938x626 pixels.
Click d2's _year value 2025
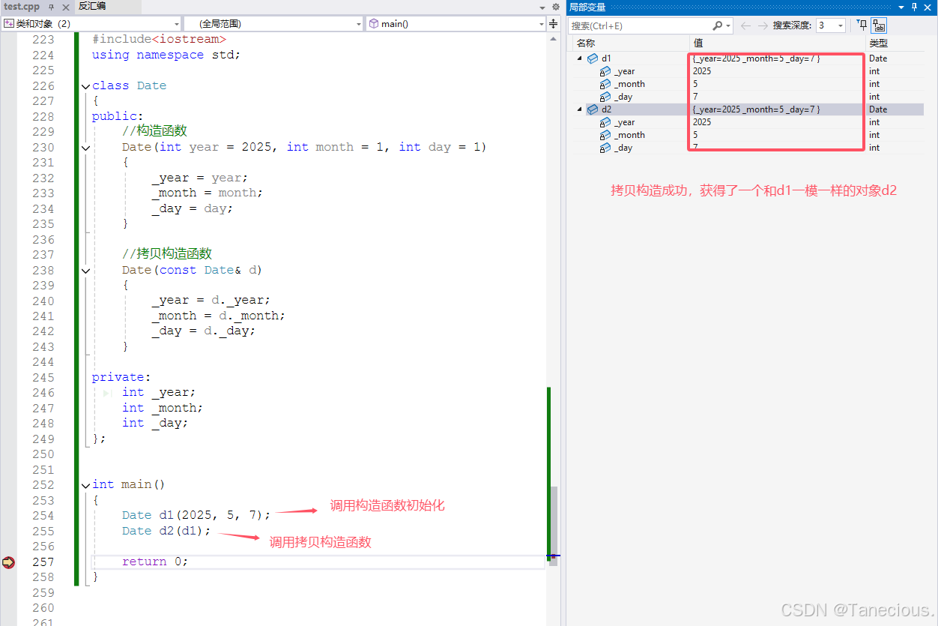pyautogui.click(x=702, y=122)
